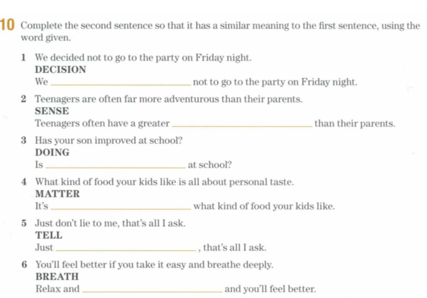427x298 pixels.
Task: Select the keyword DECISION
Action: click(60, 70)
